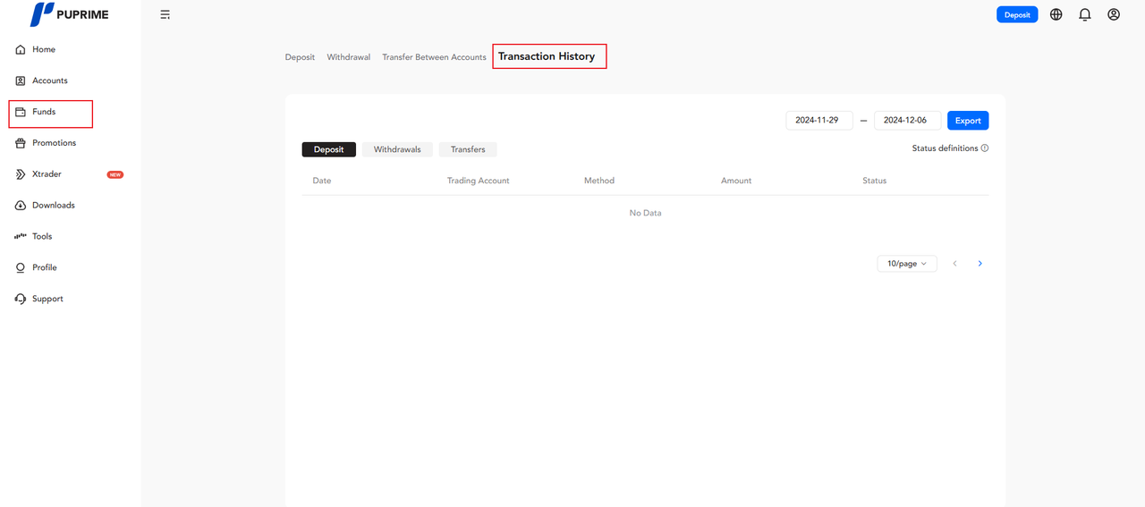Expand the 10/page dropdown
This screenshot has width=1145, height=507.
[907, 264]
